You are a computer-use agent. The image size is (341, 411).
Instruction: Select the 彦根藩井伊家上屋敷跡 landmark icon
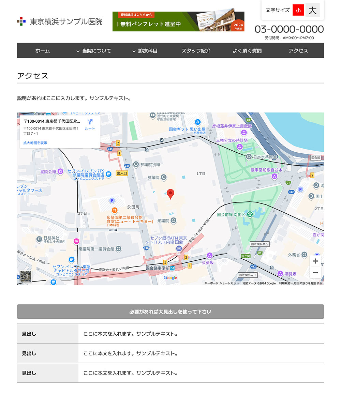click(244, 133)
